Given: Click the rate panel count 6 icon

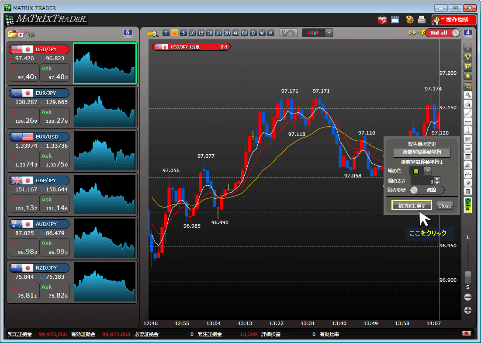Looking at the screenshot, I should point(128,33).
